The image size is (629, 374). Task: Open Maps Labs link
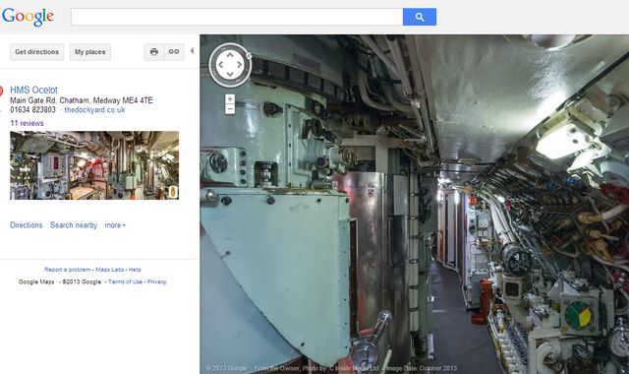click(x=109, y=270)
